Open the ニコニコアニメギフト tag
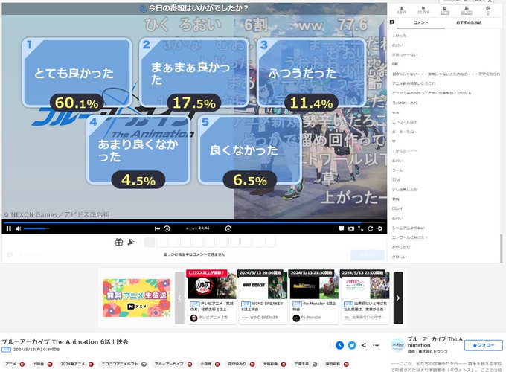 [x=120, y=364]
